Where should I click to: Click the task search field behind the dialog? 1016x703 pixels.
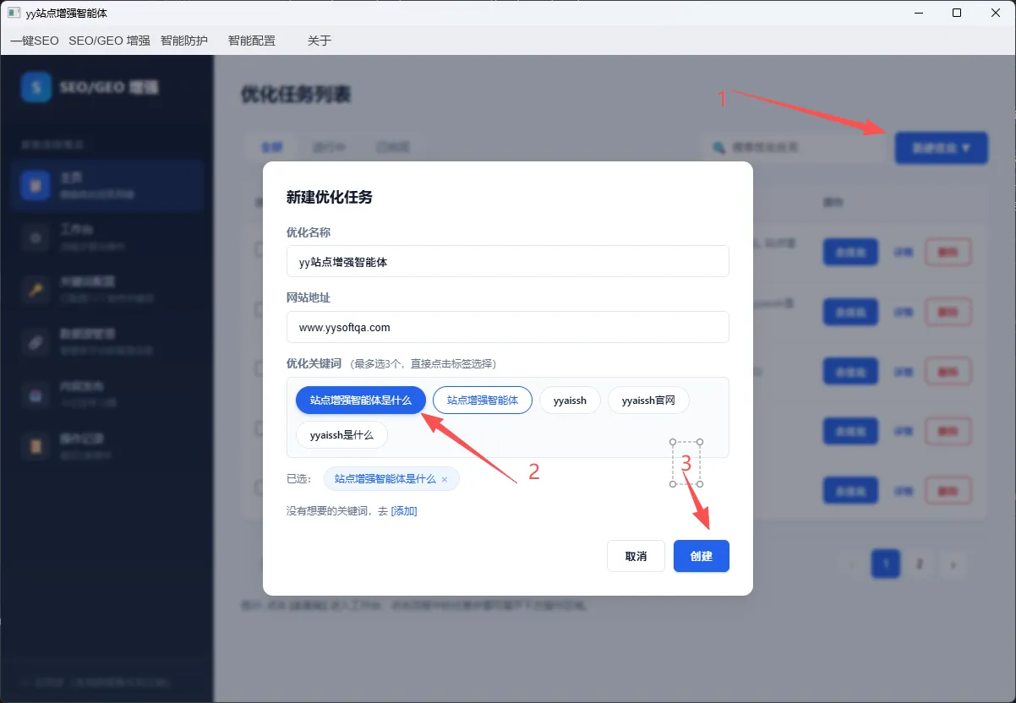(x=793, y=147)
